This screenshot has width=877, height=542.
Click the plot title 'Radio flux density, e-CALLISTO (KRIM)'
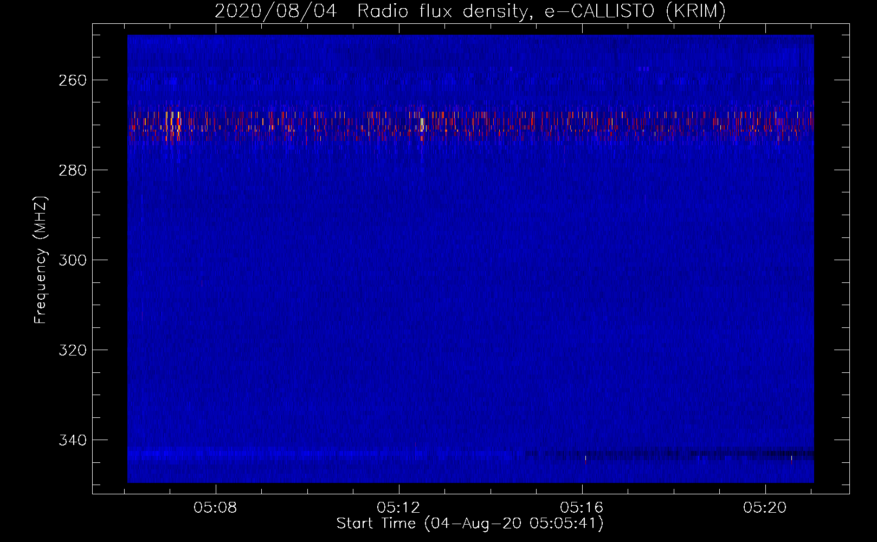pyautogui.click(x=541, y=11)
